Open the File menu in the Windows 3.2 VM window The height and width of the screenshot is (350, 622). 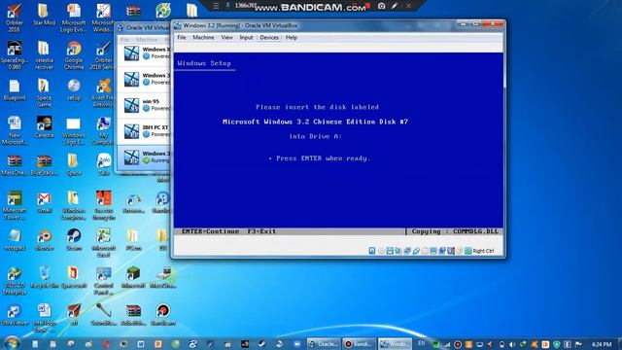[182, 37]
